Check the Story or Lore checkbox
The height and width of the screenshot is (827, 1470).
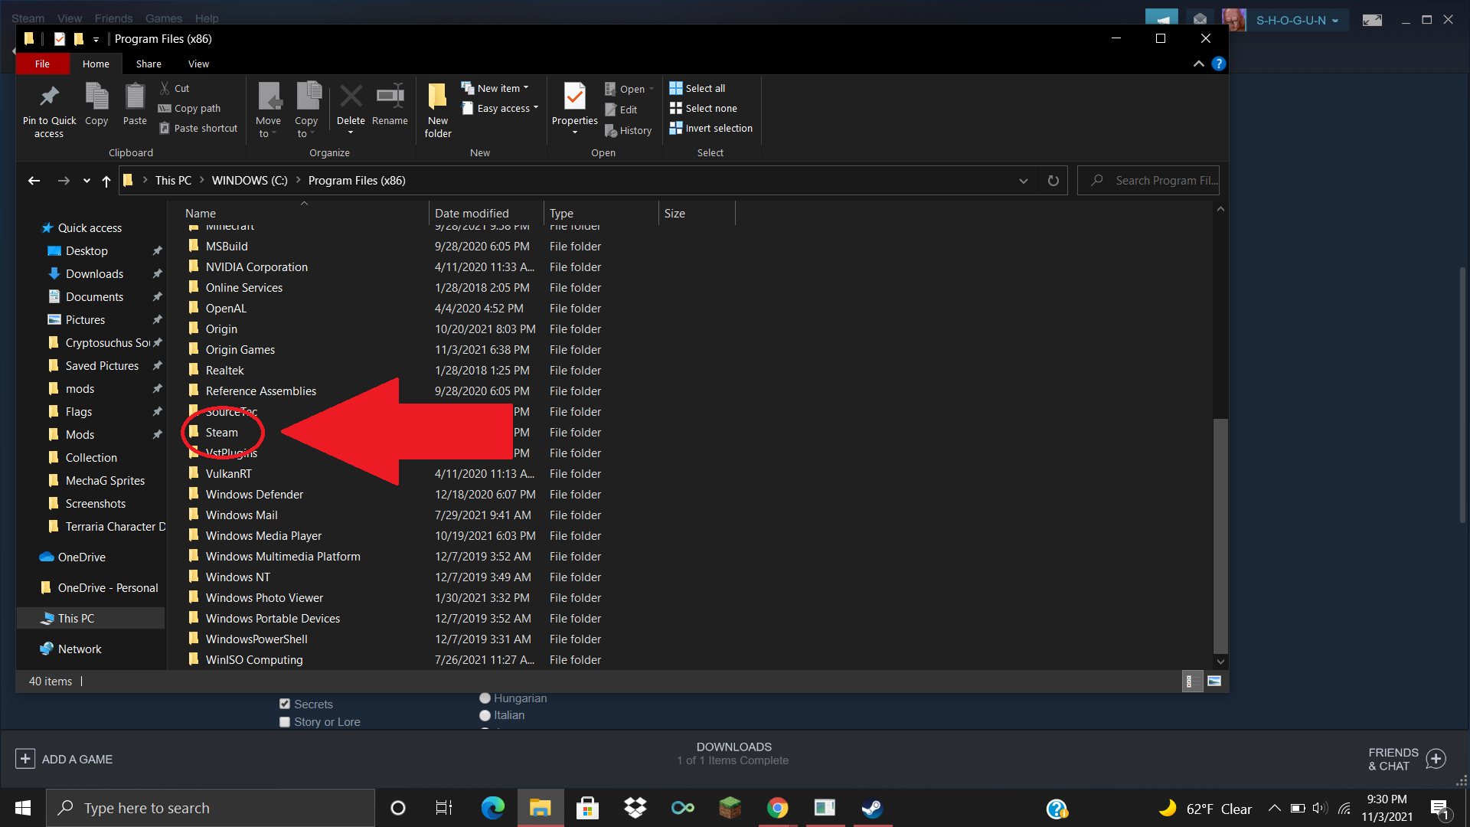[x=285, y=721]
